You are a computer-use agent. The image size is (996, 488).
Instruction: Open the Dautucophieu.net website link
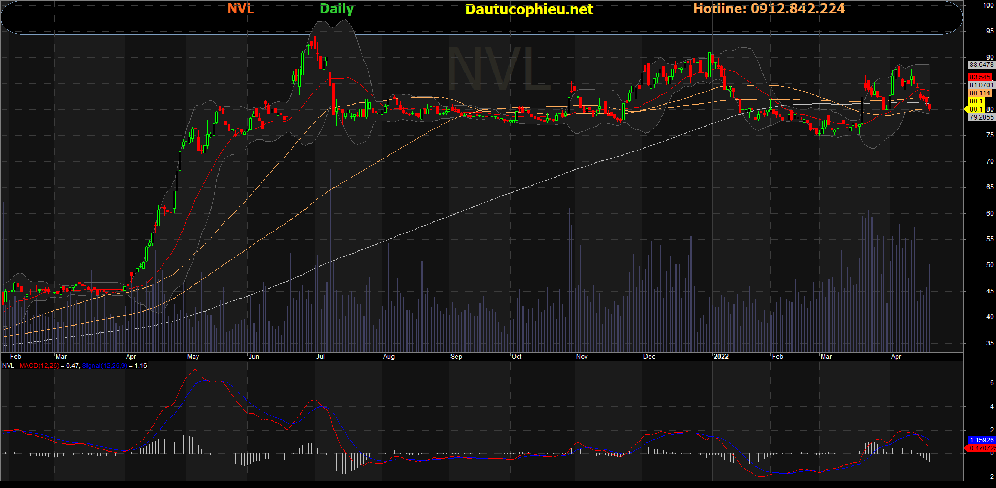(x=529, y=10)
